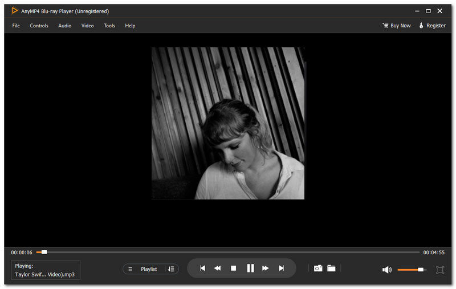456x289 pixels.
Task: Maximize the player window
Action: 429,11
